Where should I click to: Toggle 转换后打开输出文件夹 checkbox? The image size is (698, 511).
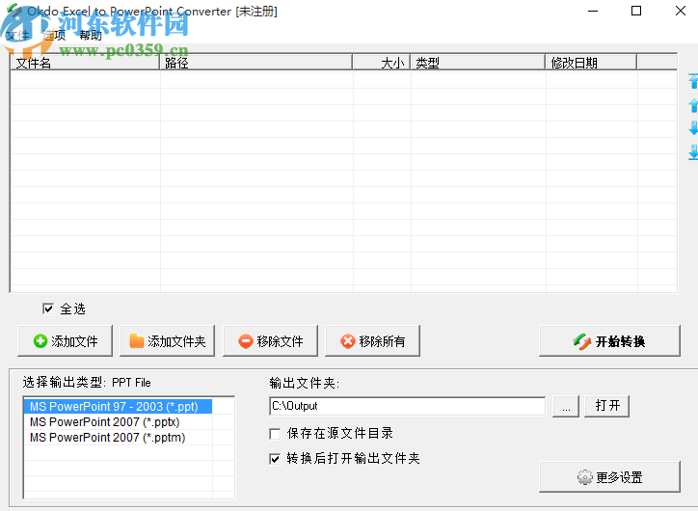point(275,459)
